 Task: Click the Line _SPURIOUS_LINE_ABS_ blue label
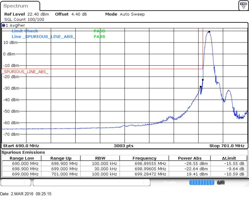[x=43, y=37]
